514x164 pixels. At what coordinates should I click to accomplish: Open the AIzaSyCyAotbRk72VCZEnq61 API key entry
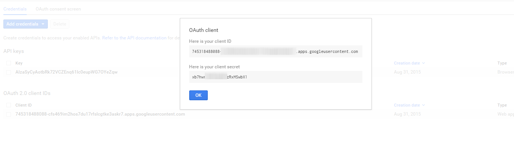point(66,72)
